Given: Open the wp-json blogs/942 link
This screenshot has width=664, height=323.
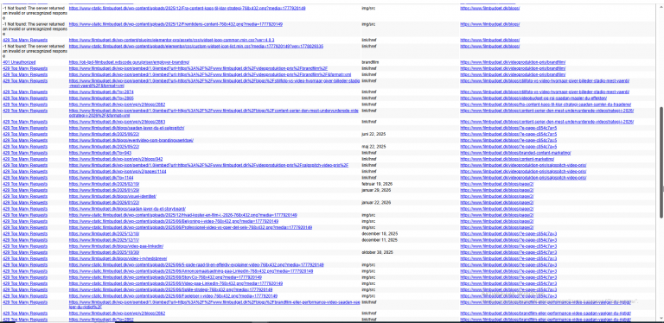Looking at the screenshot, I should 116,160.
